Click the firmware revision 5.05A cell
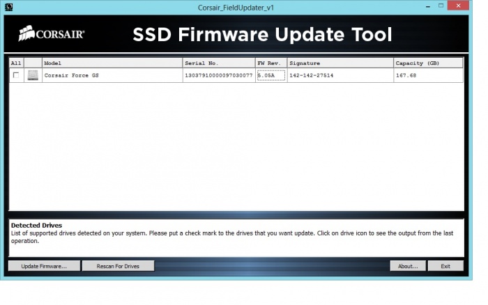The height and width of the screenshot is (305, 488). [271, 75]
